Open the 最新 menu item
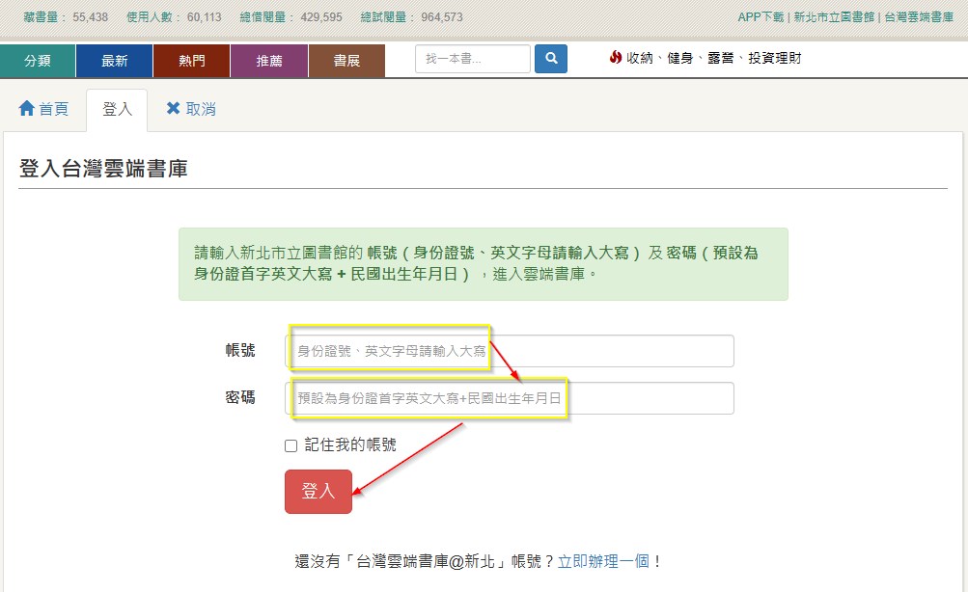The width and height of the screenshot is (968, 592). pos(114,61)
